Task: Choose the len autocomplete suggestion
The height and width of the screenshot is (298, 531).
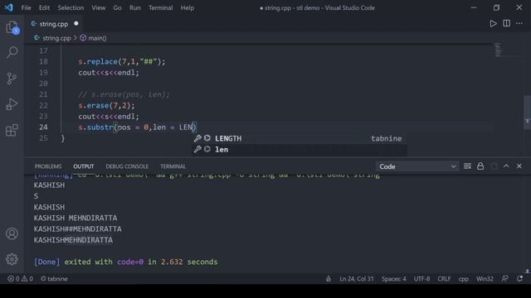Action: 300,149
